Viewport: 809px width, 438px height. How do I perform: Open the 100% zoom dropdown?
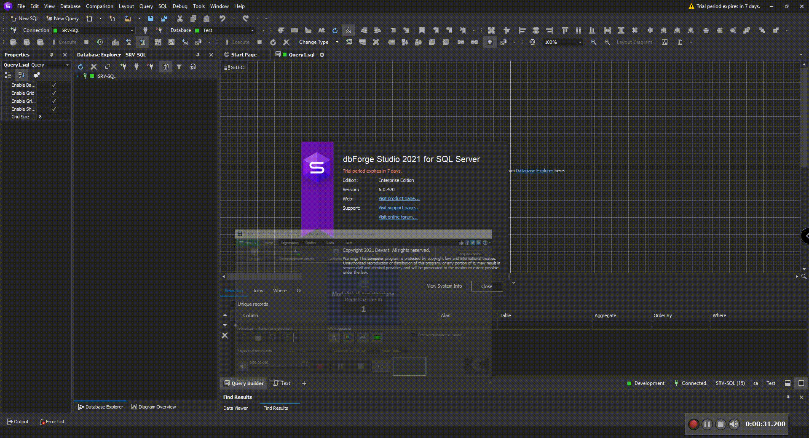click(563, 42)
